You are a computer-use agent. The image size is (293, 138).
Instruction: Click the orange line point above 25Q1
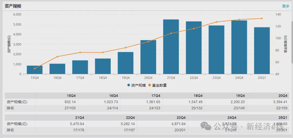click(x=262, y=18)
